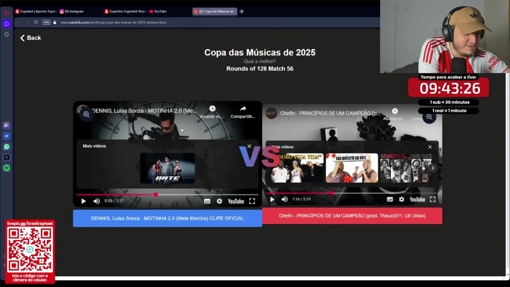The height and width of the screenshot is (287, 510).
Task: Seek the Chefin video progress bar handle
Action: tap(332, 193)
